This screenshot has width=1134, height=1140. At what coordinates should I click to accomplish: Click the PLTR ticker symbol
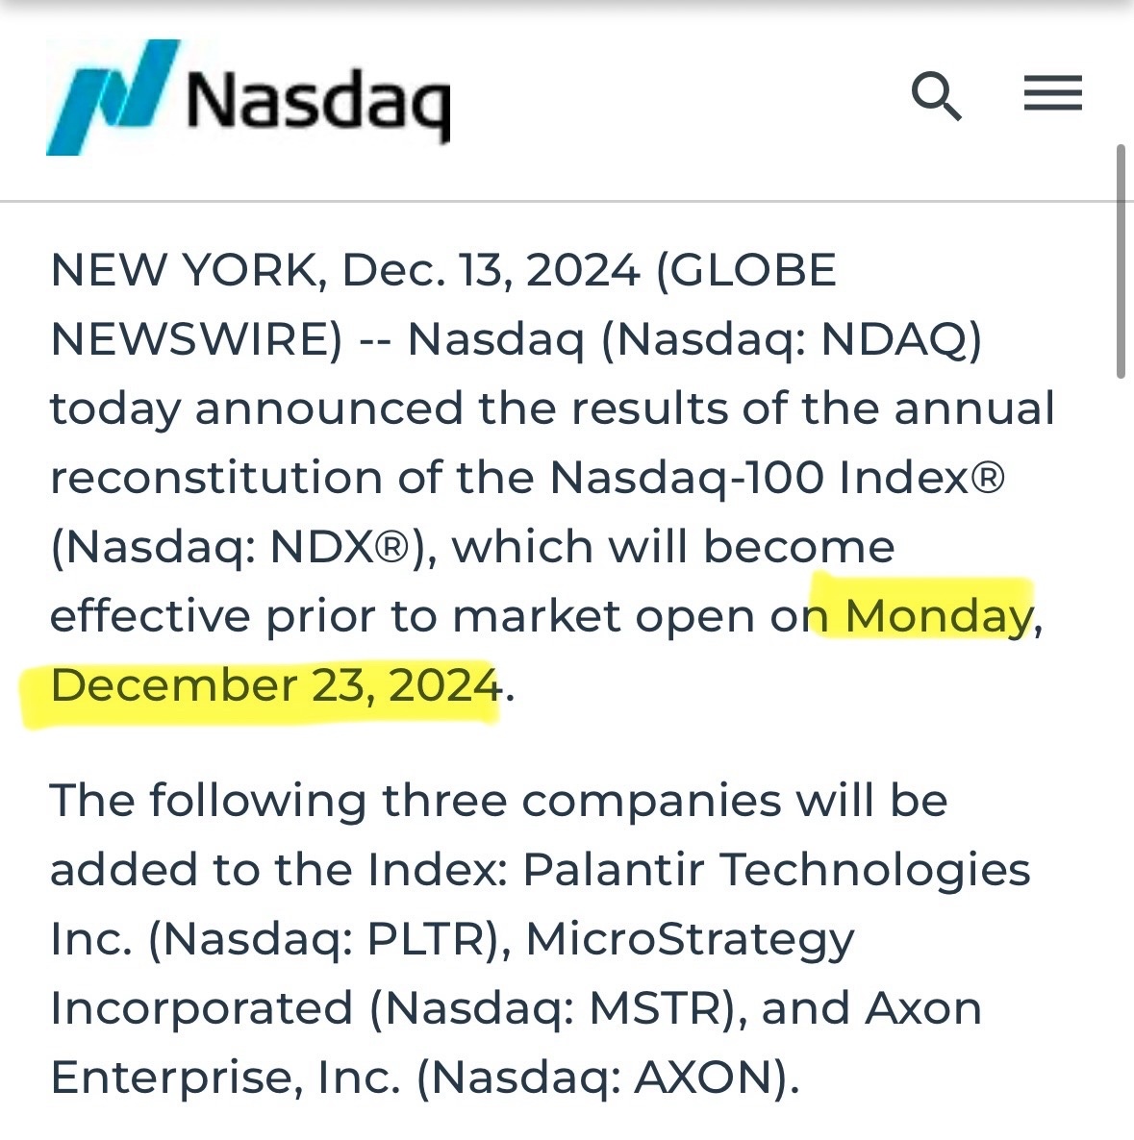pyautogui.click(x=425, y=938)
